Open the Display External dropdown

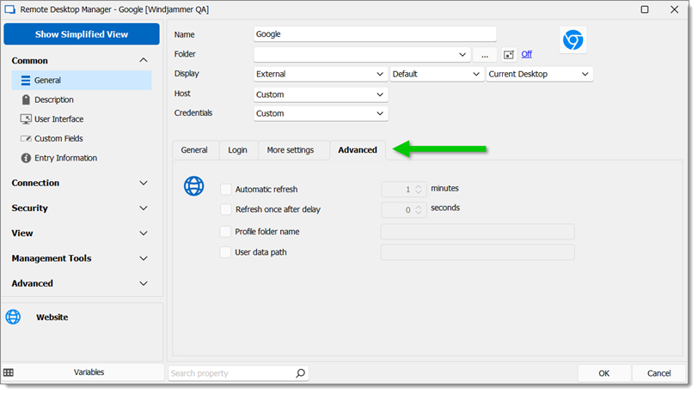321,74
